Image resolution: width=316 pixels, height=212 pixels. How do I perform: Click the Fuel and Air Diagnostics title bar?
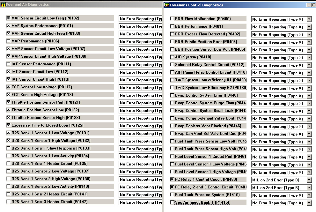(x=80, y=4)
